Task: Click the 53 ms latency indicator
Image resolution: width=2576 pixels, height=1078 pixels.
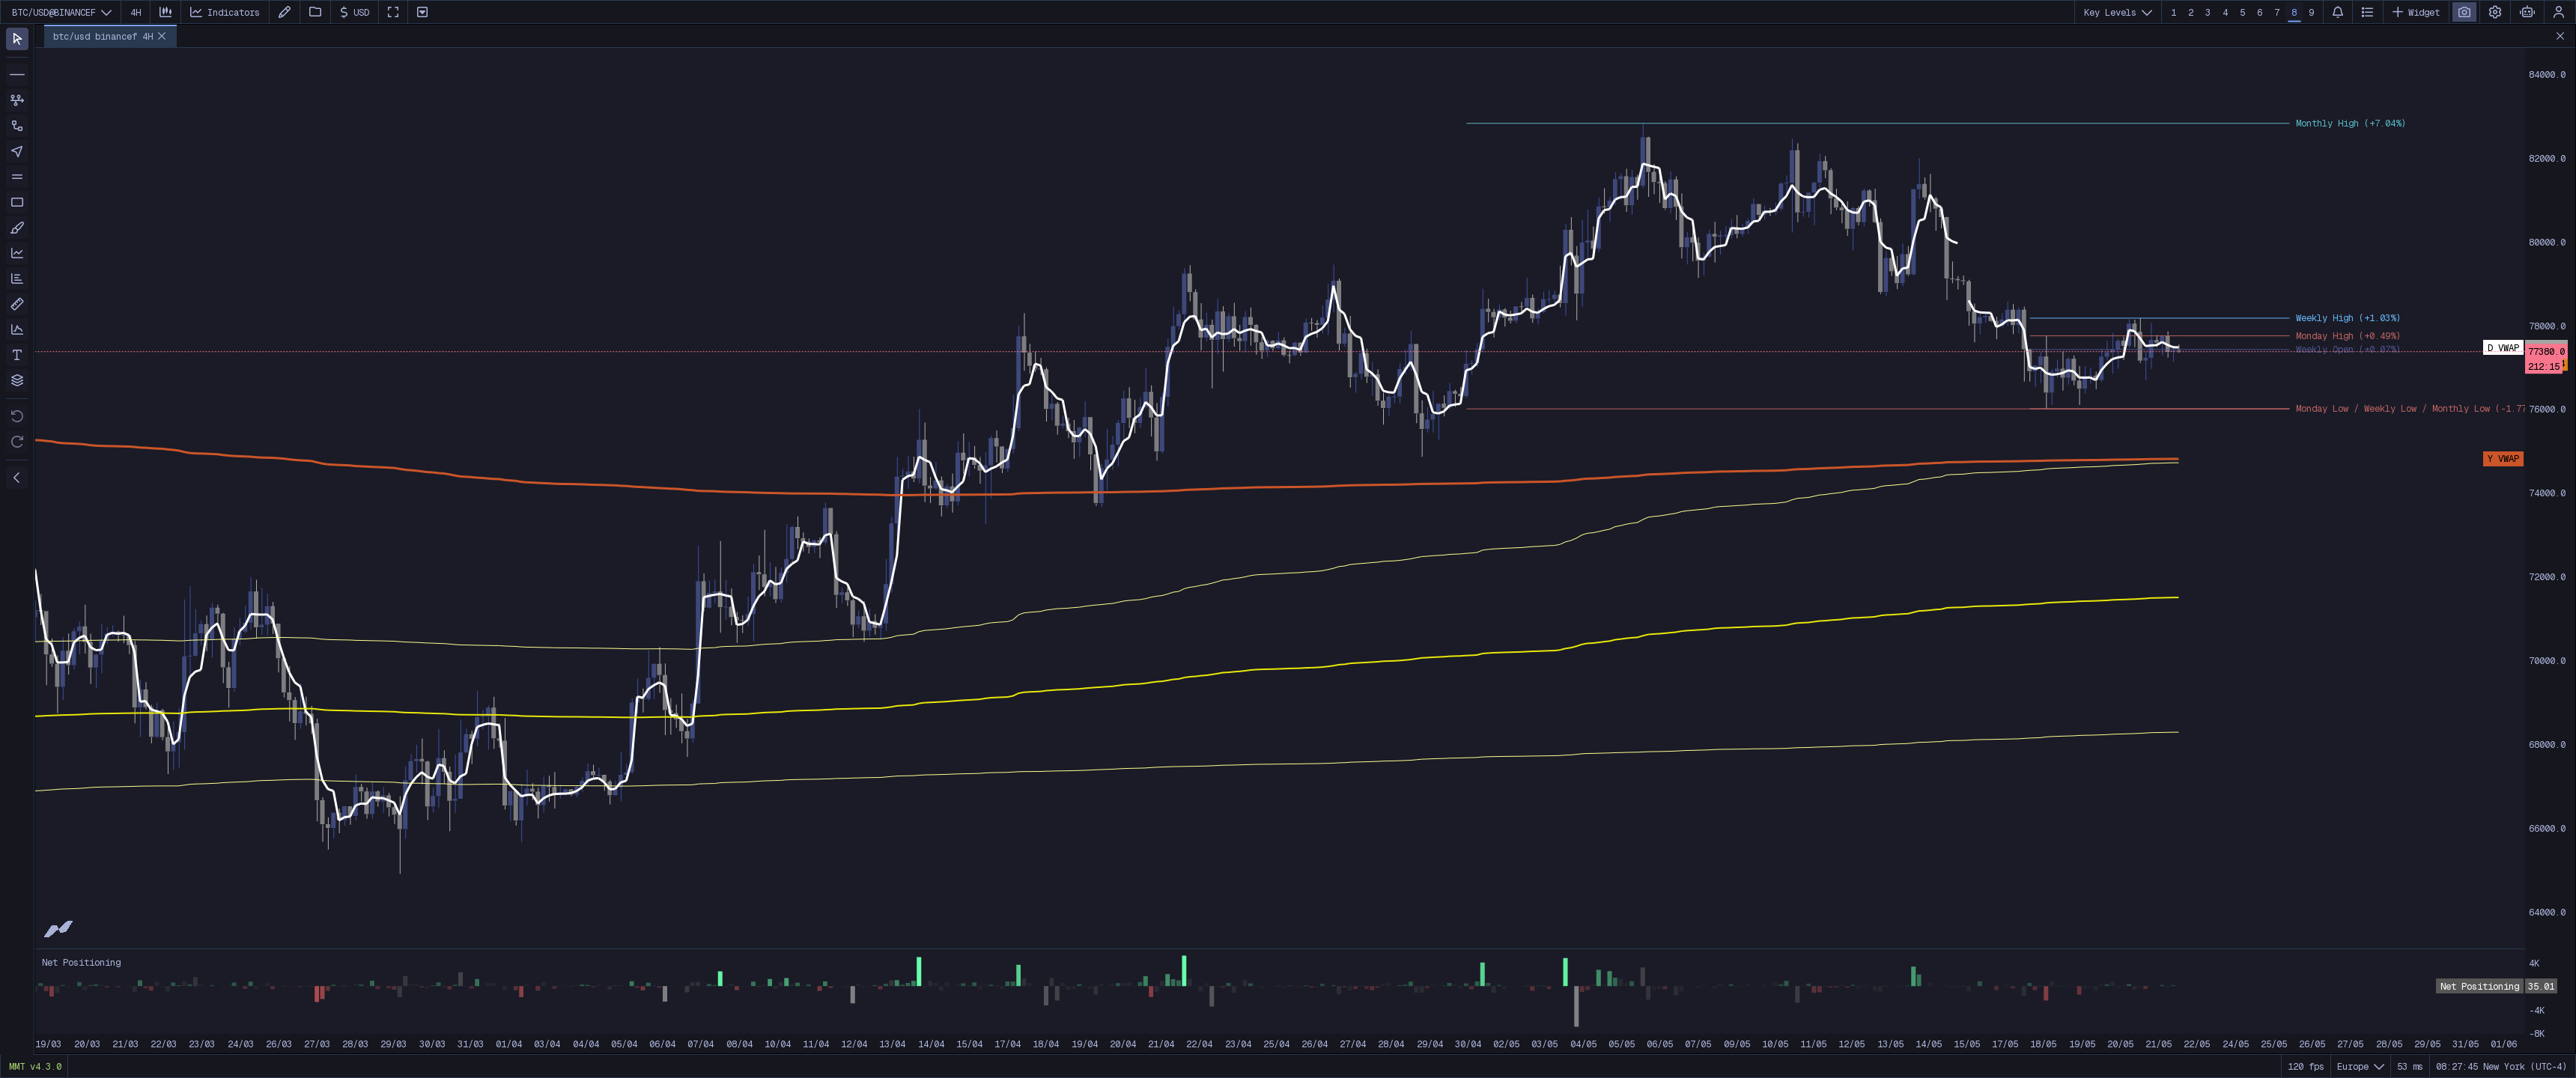Action: (x=2409, y=1066)
